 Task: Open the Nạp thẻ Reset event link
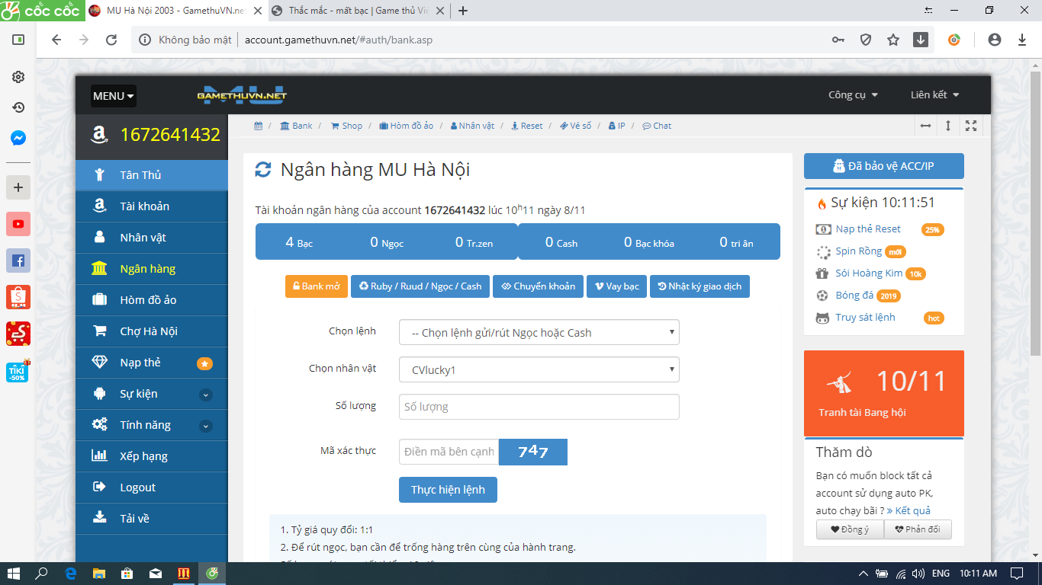(x=867, y=229)
